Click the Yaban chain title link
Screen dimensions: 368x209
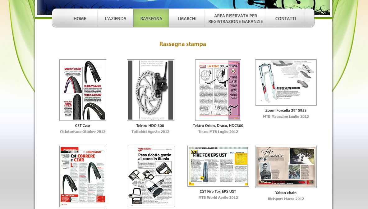coord(286,193)
